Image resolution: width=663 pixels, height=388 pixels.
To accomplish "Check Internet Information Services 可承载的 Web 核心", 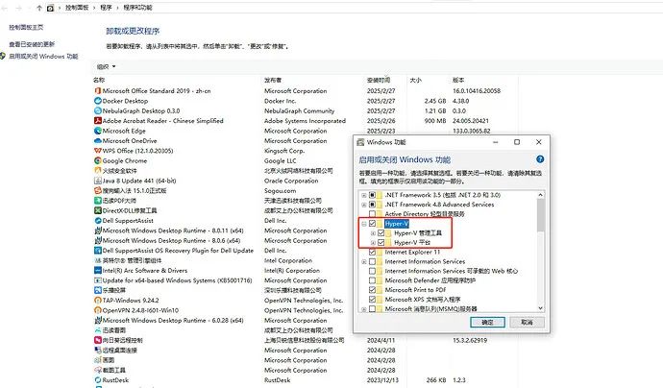I will (x=372, y=271).
